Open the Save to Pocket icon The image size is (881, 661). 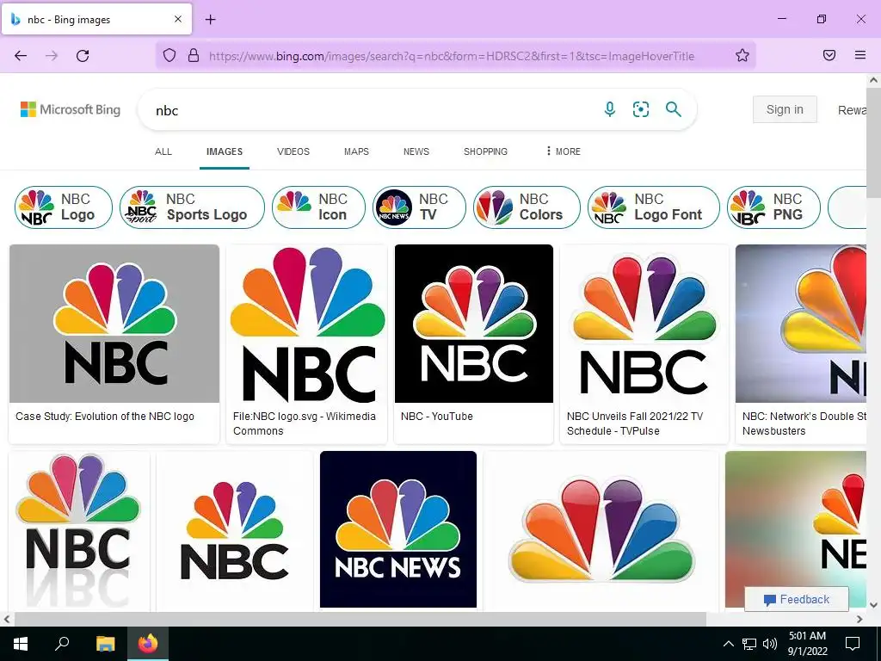click(x=829, y=55)
